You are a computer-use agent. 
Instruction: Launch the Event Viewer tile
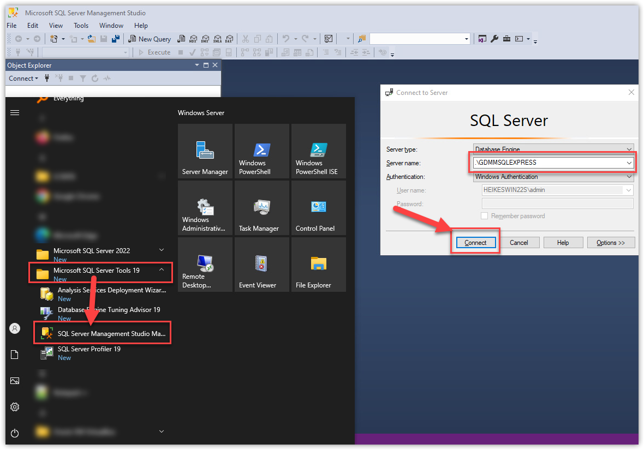pyautogui.click(x=261, y=265)
